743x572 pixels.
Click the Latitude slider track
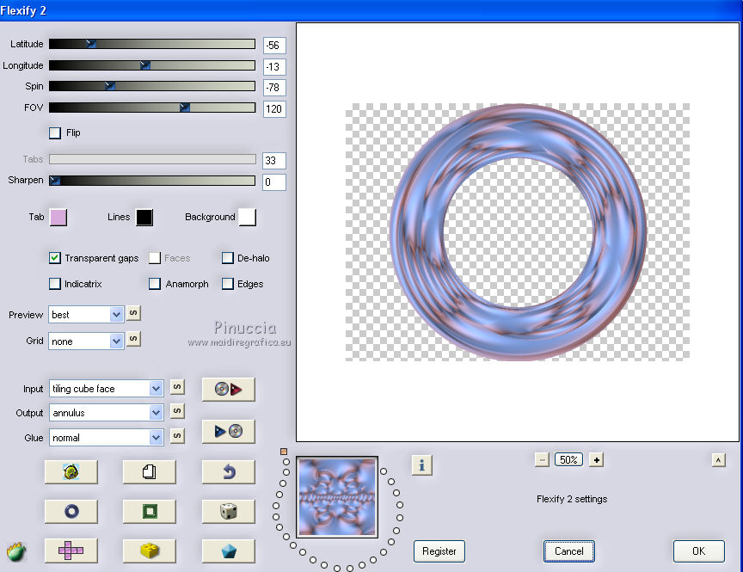(x=152, y=44)
